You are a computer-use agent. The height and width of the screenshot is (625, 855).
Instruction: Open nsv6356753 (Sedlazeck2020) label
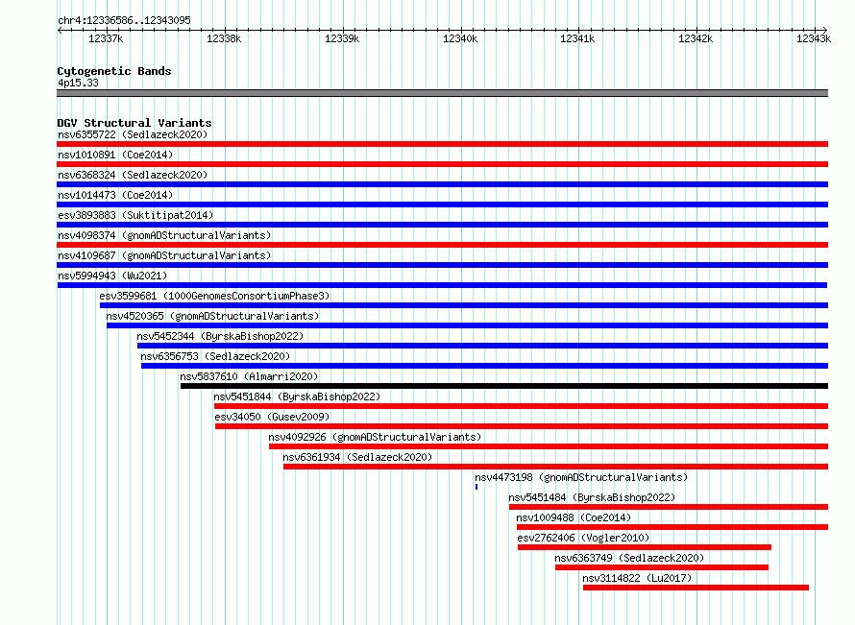(x=215, y=356)
